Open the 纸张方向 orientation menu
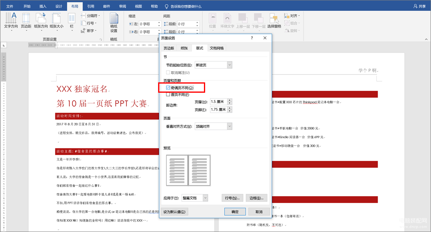The image size is (431, 232). point(41,21)
